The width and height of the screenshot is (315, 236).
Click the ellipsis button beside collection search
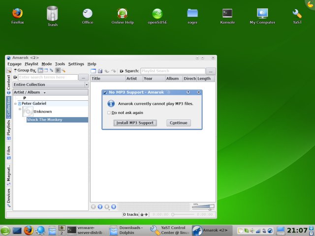tap(83, 78)
